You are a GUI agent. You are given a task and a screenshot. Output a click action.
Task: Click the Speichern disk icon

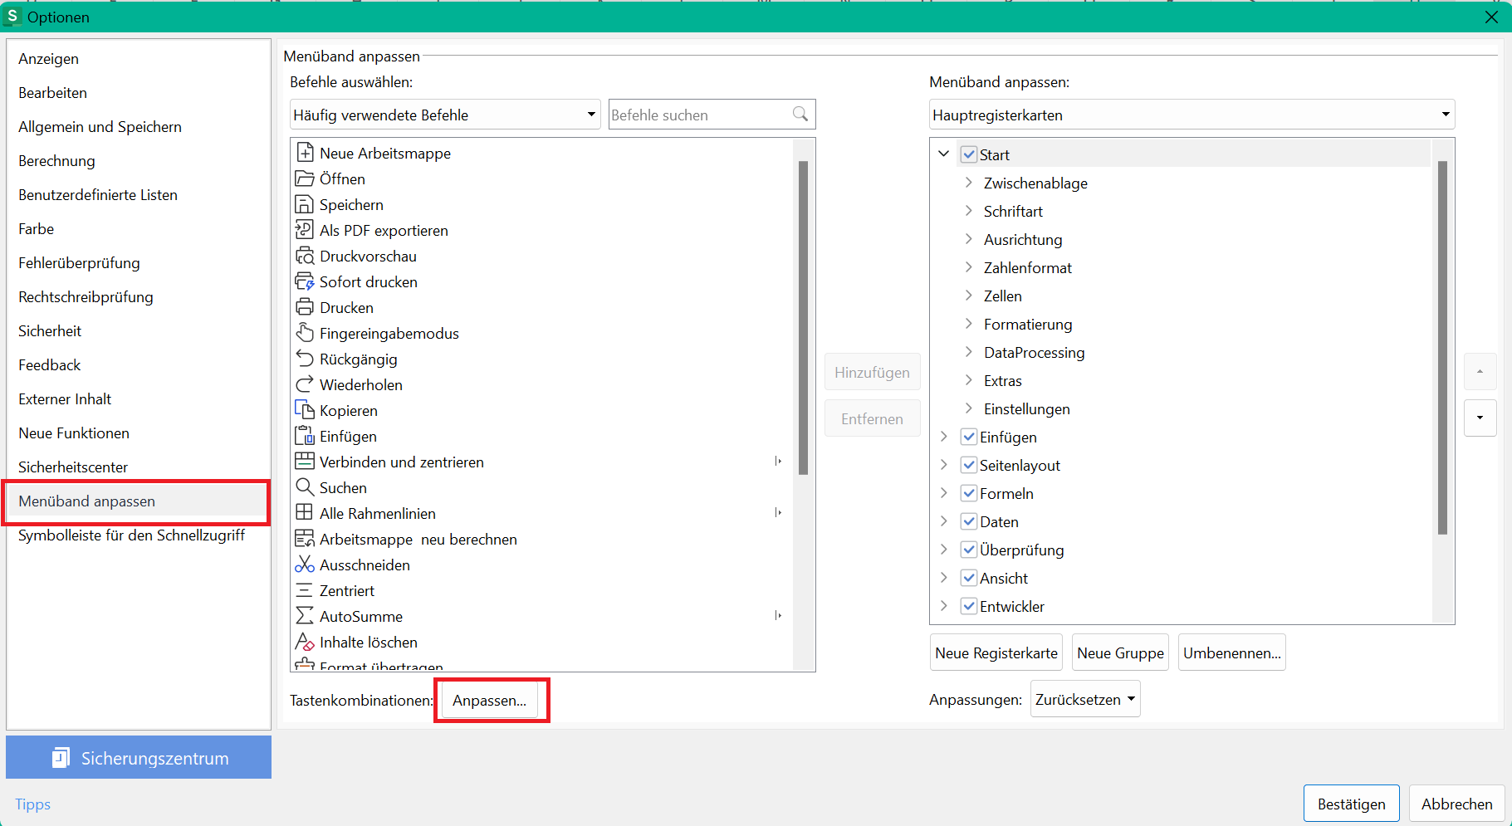coord(305,204)
